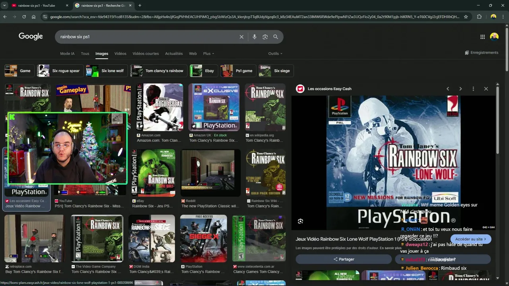Open Google Lens image search icon

tap(265, 37)
